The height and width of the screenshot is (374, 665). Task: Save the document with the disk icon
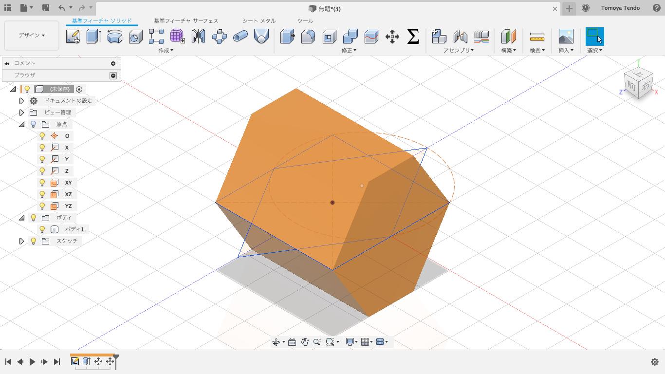(45, 8)
